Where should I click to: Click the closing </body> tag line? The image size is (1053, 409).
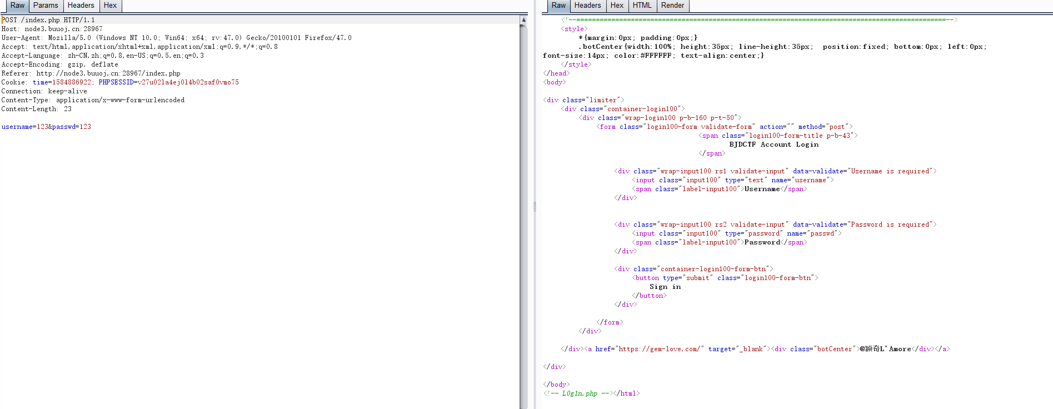pyautogui.click(x=556, y=385)
